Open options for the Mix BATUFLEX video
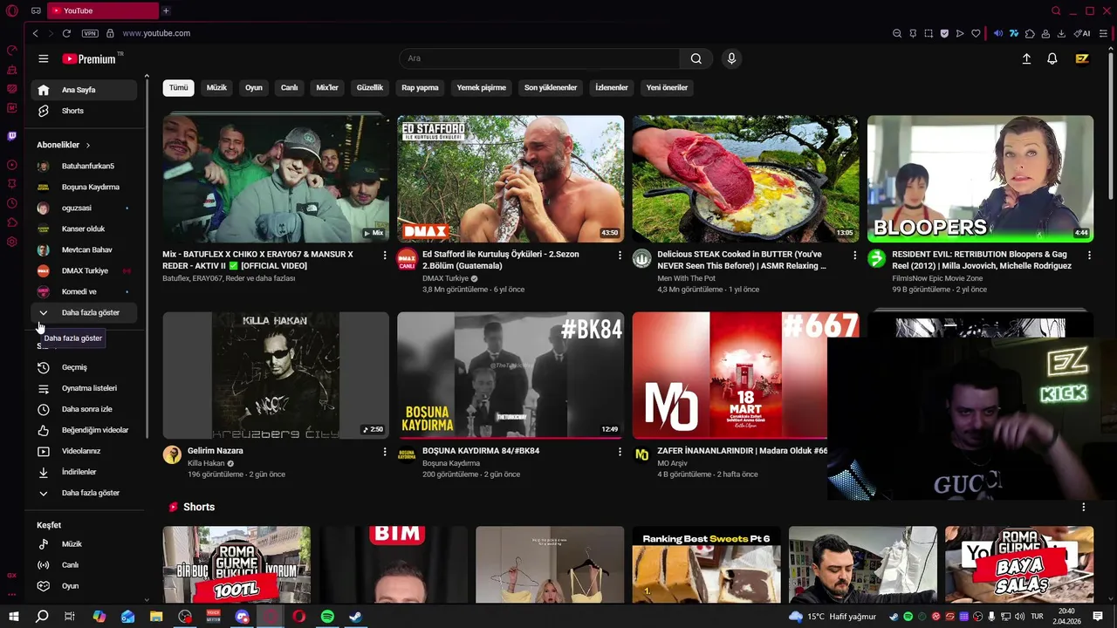 click(x=385, y=255)
